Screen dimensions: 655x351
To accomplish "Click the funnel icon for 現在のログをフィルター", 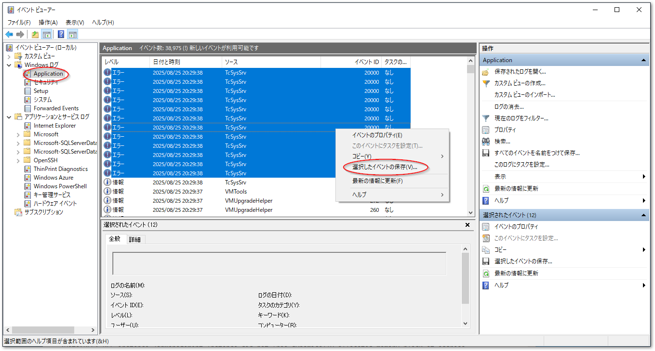I will click(x=486, y=118).
